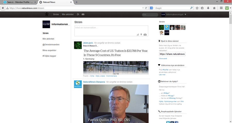Open Firefox hamburger menu
232x123 pixels.
point(221,8)
